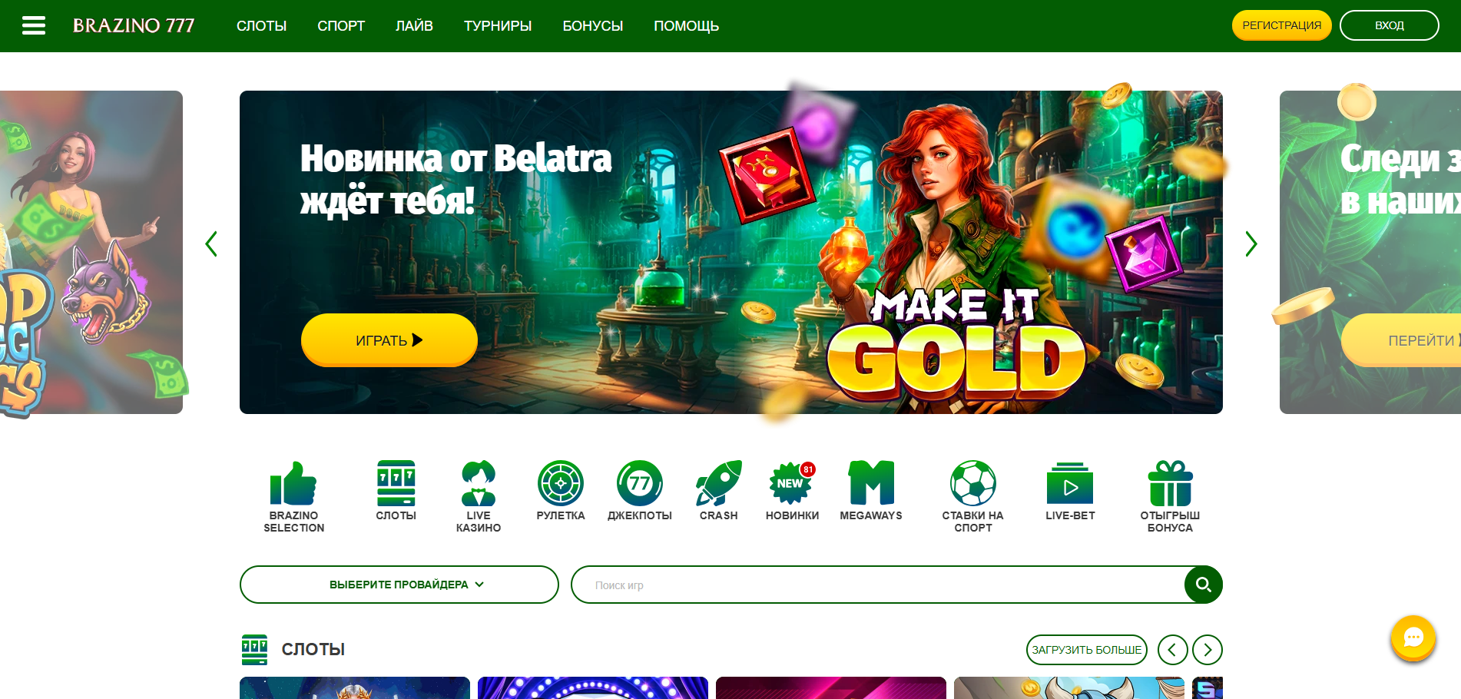Image resolution: width=1461 pixels, height=699 pixels.
Task: Focus the Поиск игр search field
Action: coord(878,585)
